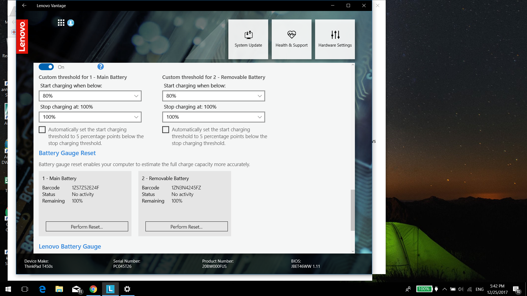This screenshot has width=527, height=296.
Task: Click Perform Reset for Removable Battery
Action: [186, 227]
